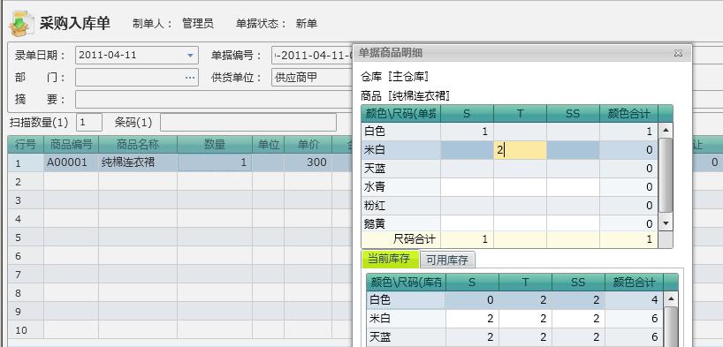Click the 鹅黄 row label
Image resolution: width=723 pixels, height=347 pixels.
(x=400, y=224)
